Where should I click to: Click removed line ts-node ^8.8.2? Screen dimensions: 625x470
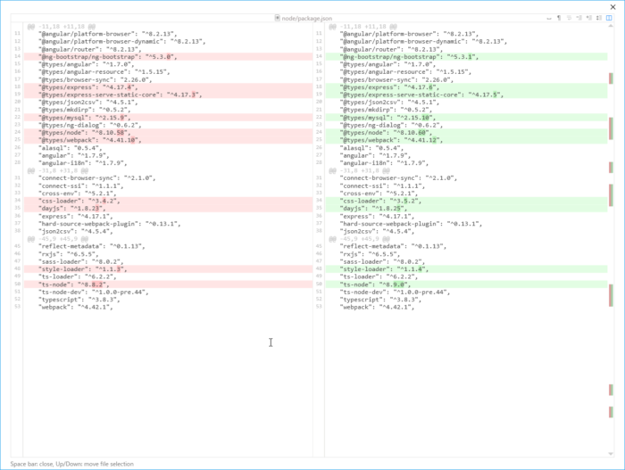coord(168,284)
